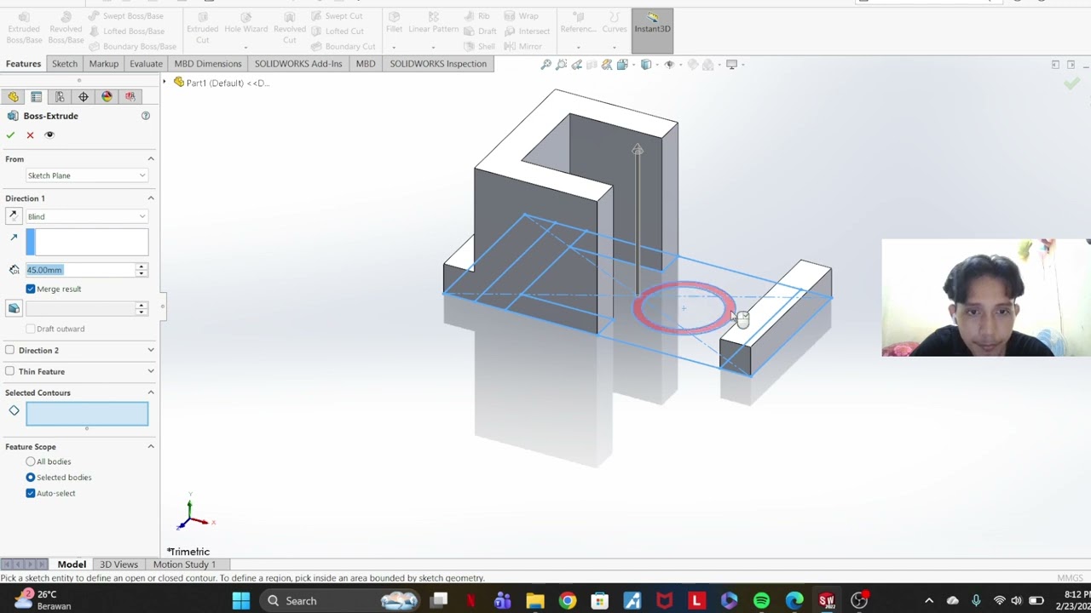Screen dimensions: 1091x613
Task: Switch to the Evaluate tab
Action: tap(146, 64)
